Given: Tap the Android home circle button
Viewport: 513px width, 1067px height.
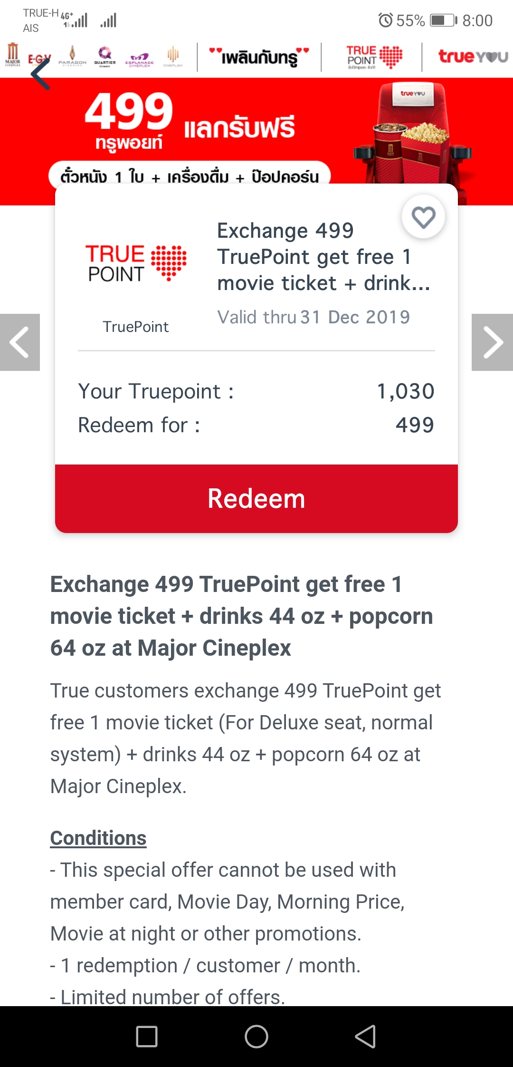Looking at the screenshot, I should pos(256,1036).
